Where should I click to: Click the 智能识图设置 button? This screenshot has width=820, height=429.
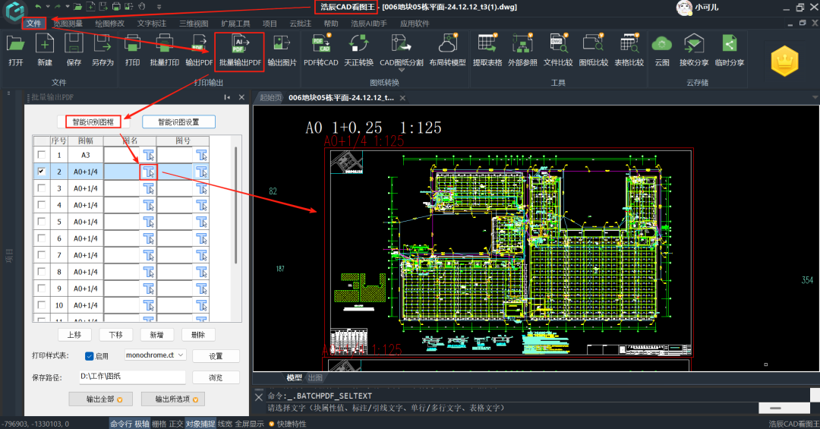click(179, 121)
